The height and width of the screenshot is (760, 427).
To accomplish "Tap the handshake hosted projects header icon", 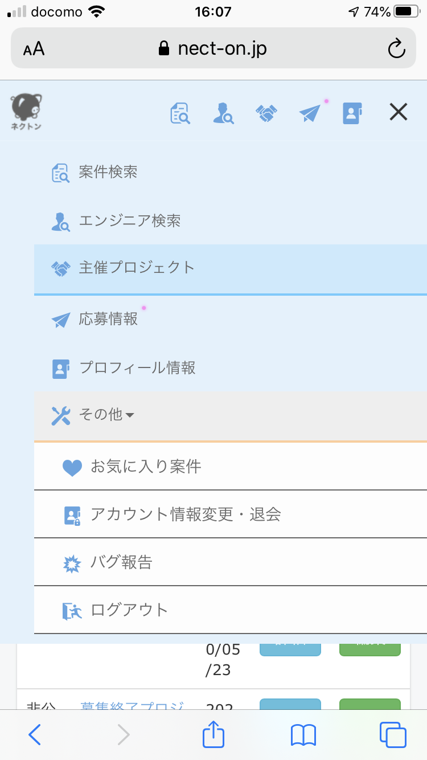I will coord(266,113).
